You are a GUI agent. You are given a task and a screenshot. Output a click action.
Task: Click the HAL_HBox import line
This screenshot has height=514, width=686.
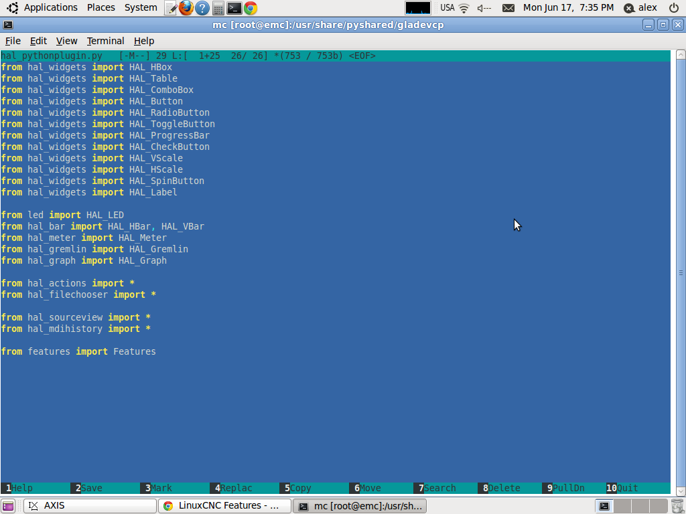click(x=86, y=68)
